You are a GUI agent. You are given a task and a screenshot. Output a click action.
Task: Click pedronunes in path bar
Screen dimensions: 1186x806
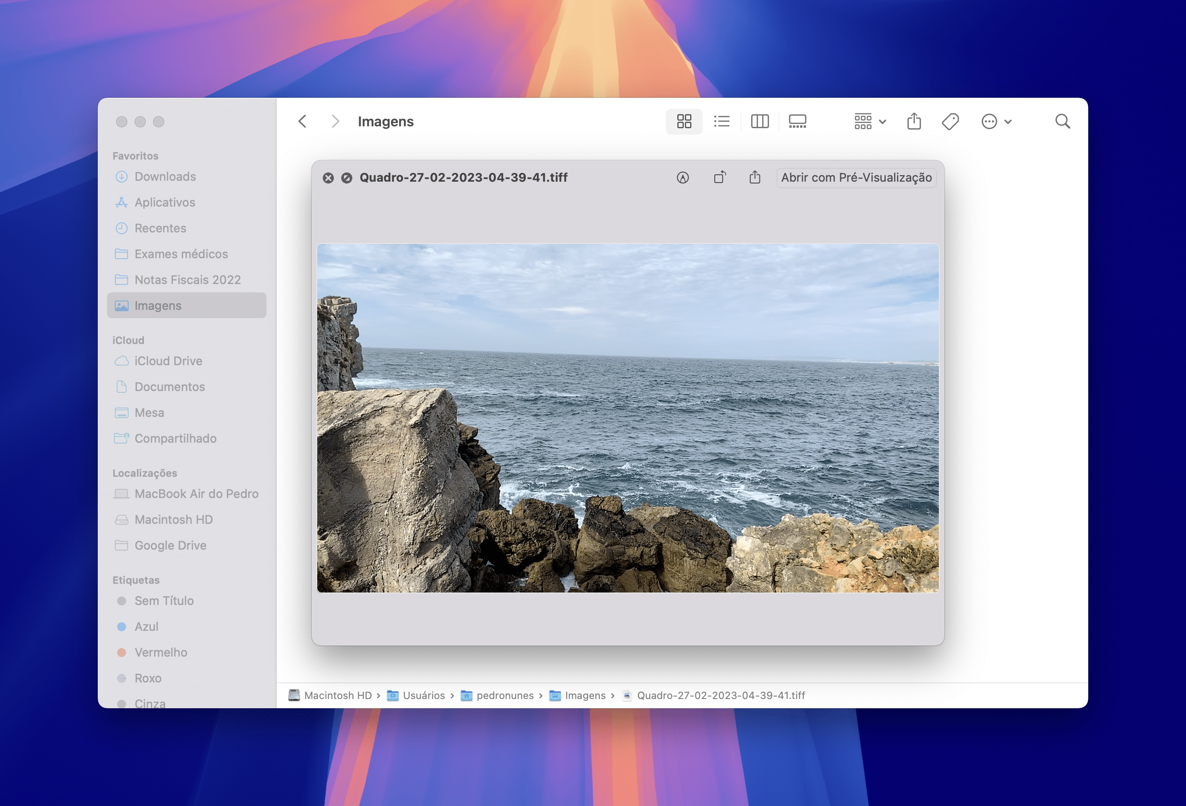[497, 695]
